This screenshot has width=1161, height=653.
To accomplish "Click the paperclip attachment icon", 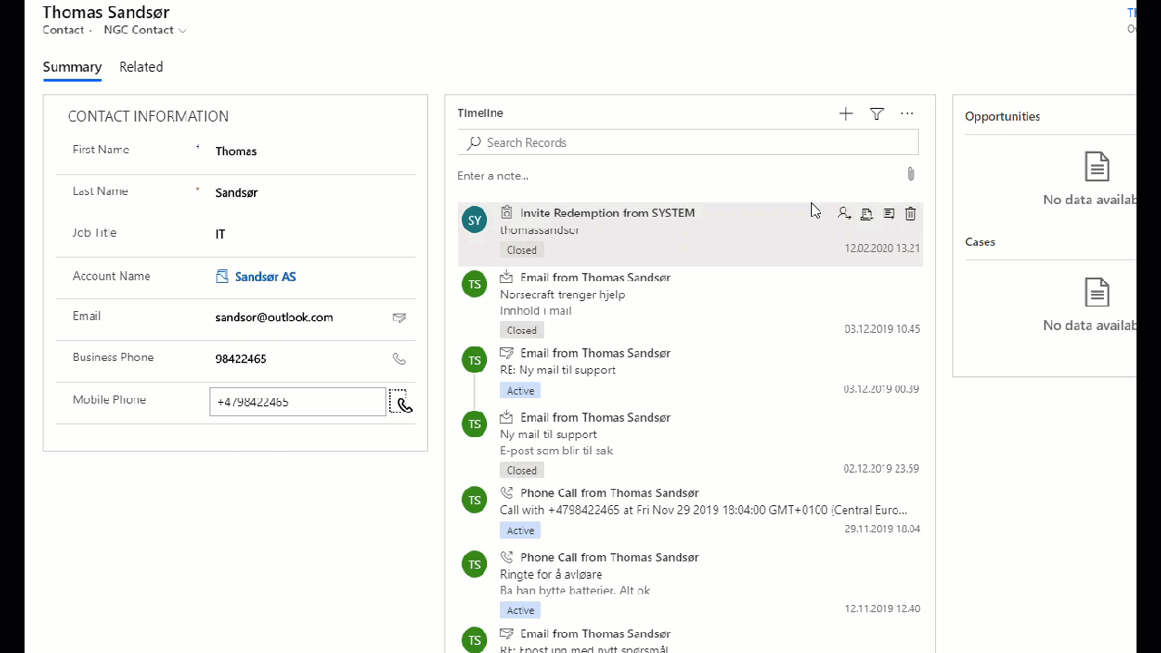I will pos(911,174).
